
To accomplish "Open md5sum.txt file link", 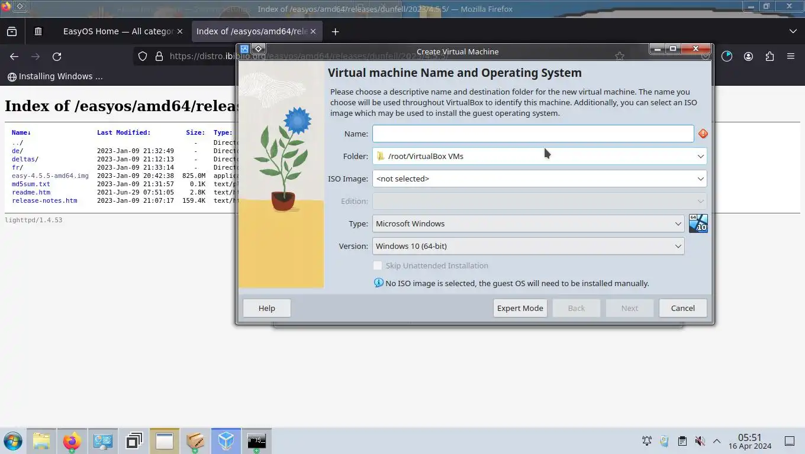I will pos(31,184).
